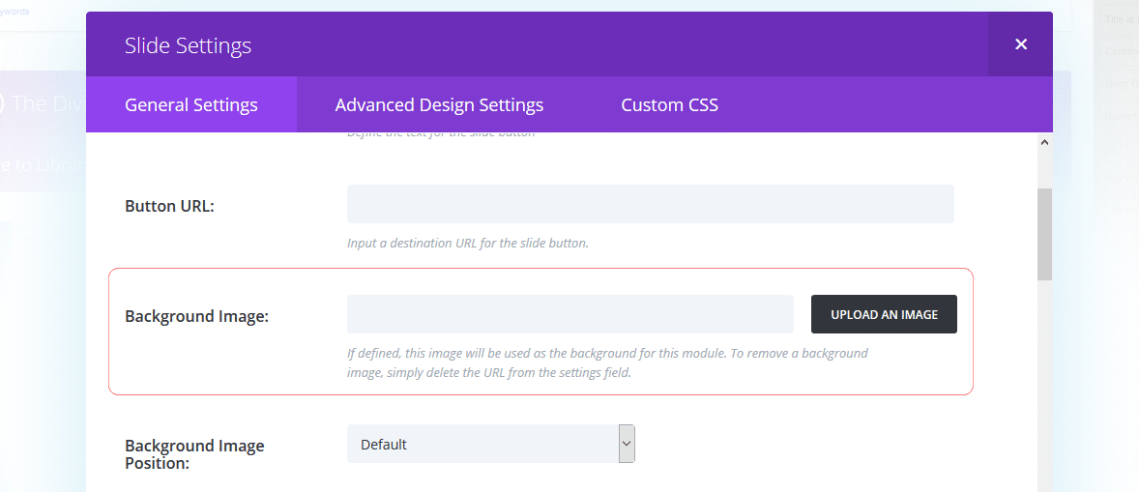Image resolution: width=1139 pixels, height=492 pixels.
Task: Click the Background Image Position label
Action: [194, 453]
